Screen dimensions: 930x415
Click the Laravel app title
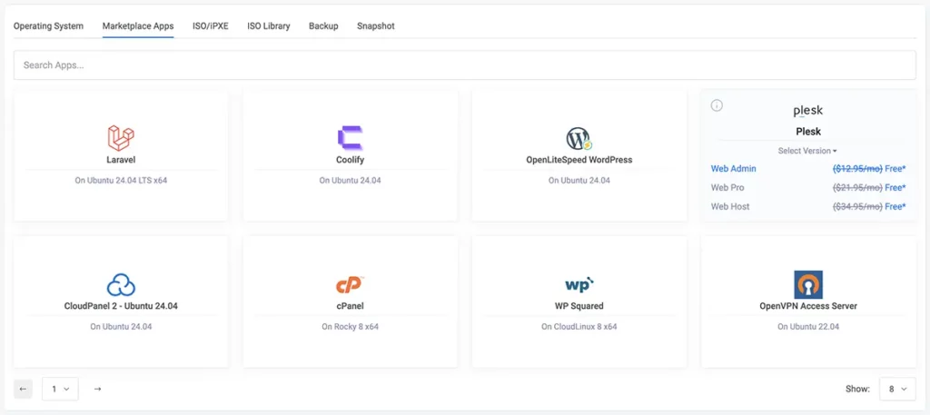pyautogui.click(x=121, y=160)
